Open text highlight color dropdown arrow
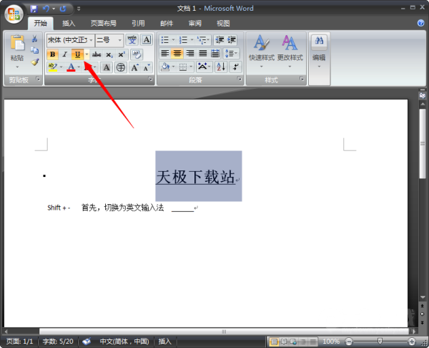429x348 pixels. (61, 67)
